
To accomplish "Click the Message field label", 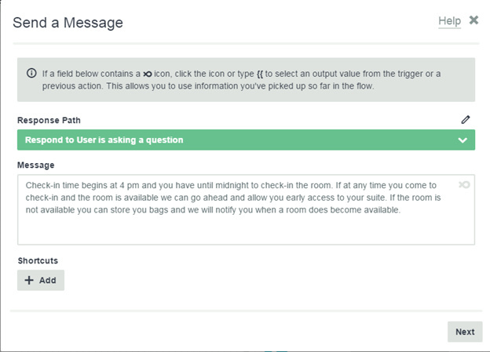I will [36, 165].
